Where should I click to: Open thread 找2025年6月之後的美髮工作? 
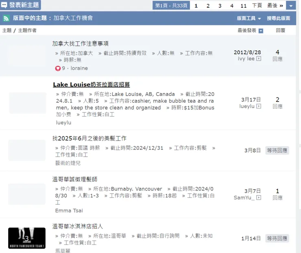tap(89, 138)
